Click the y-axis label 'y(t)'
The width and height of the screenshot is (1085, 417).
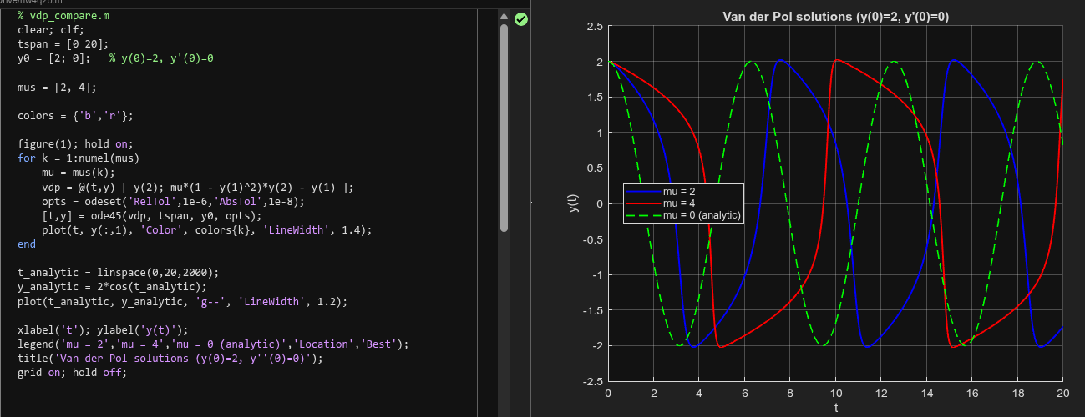pyautogui.click(x=575, y=203)
